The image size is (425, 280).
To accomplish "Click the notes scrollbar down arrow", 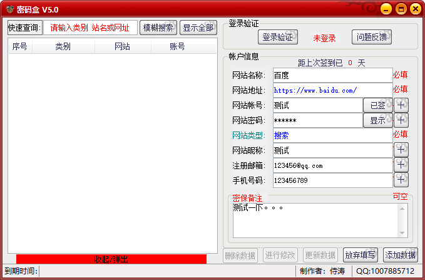I will (x=402, y=233).
